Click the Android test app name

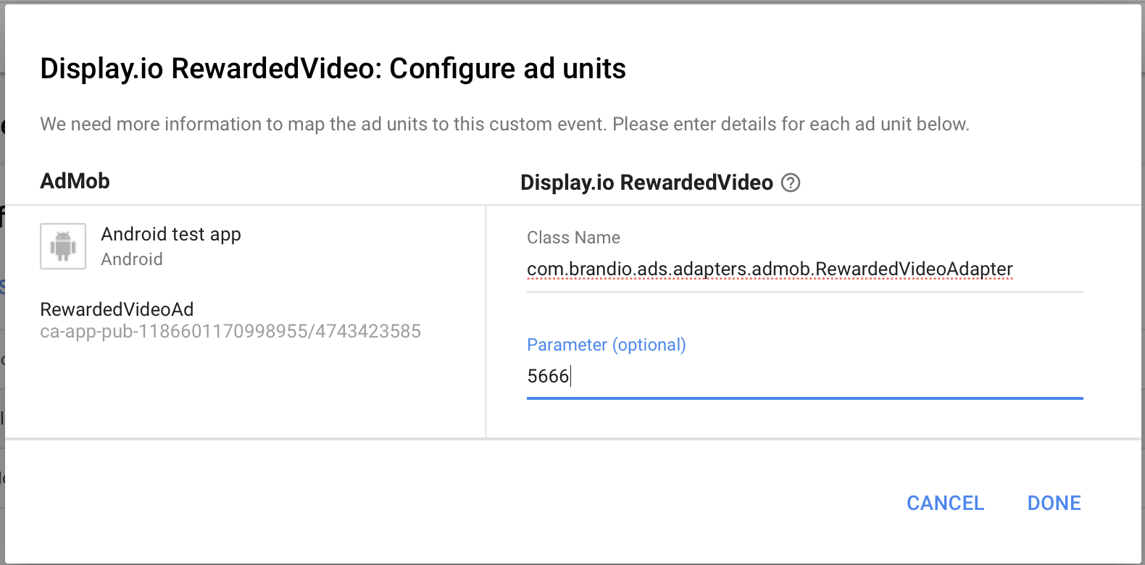pyautogui.click(x=171, y=235)
